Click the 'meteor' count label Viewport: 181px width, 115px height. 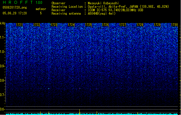[x=41, y=9]
